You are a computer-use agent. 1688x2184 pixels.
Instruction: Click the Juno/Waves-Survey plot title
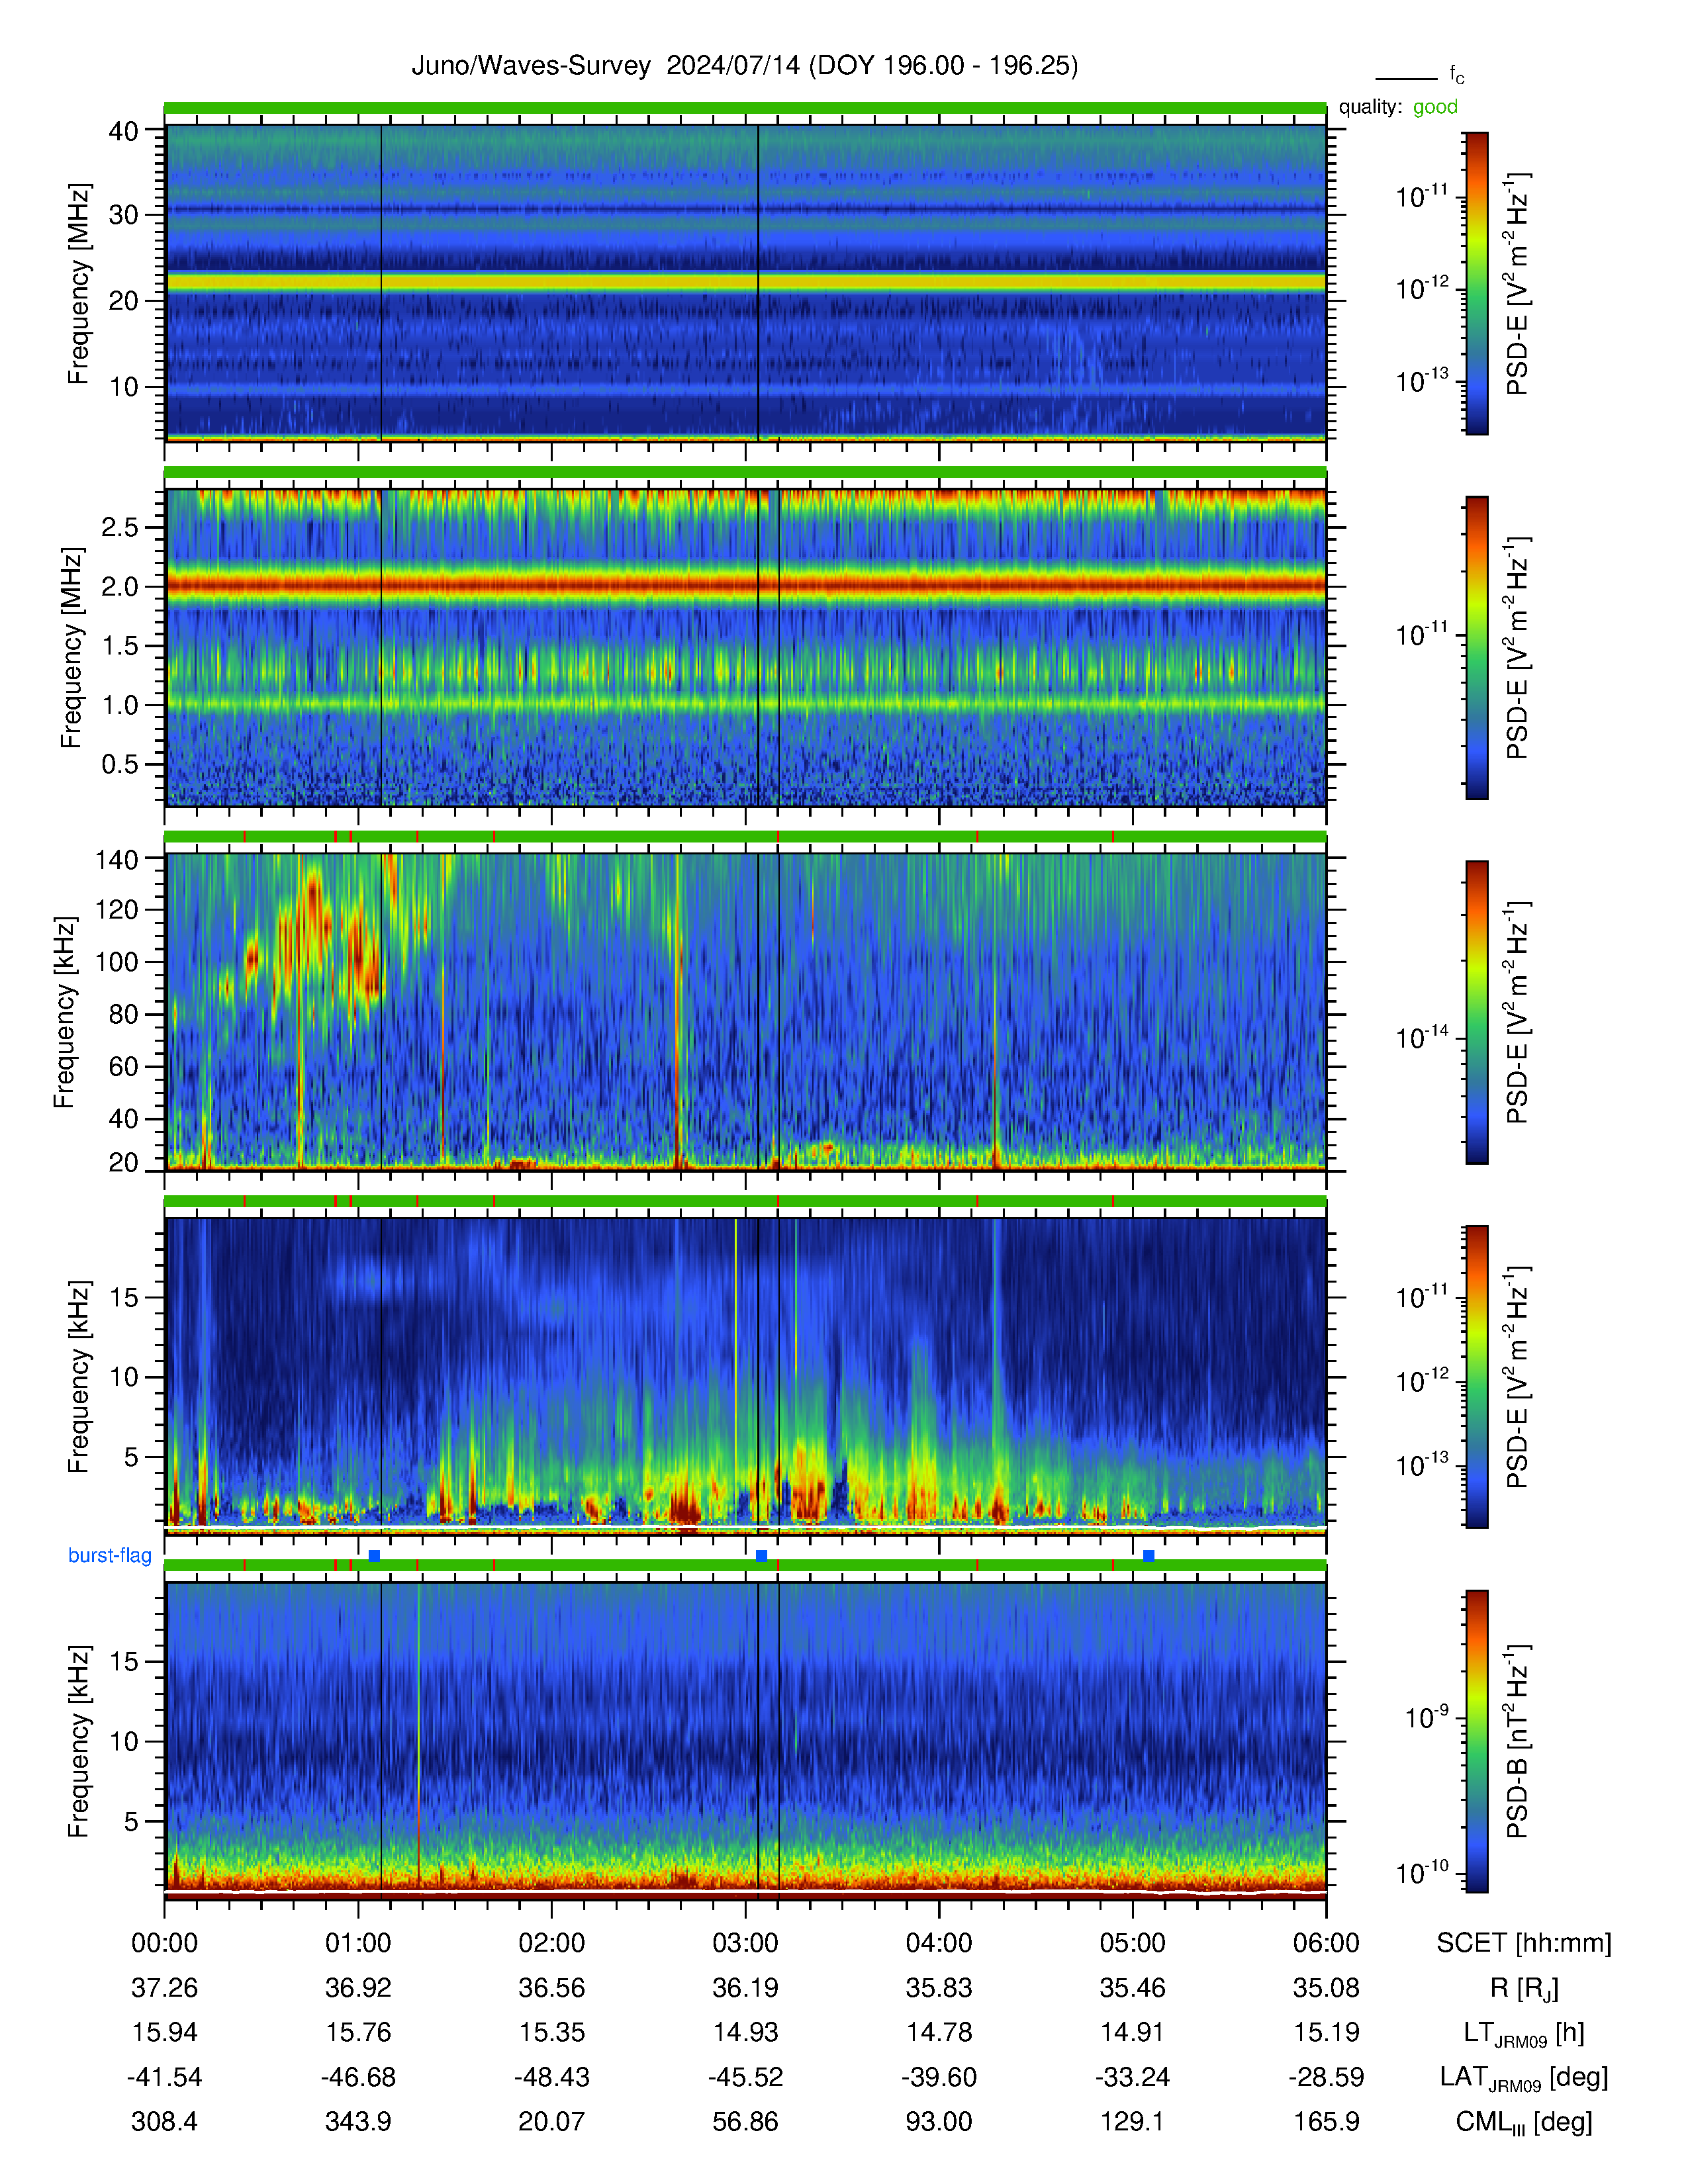(x=745, y=66)
